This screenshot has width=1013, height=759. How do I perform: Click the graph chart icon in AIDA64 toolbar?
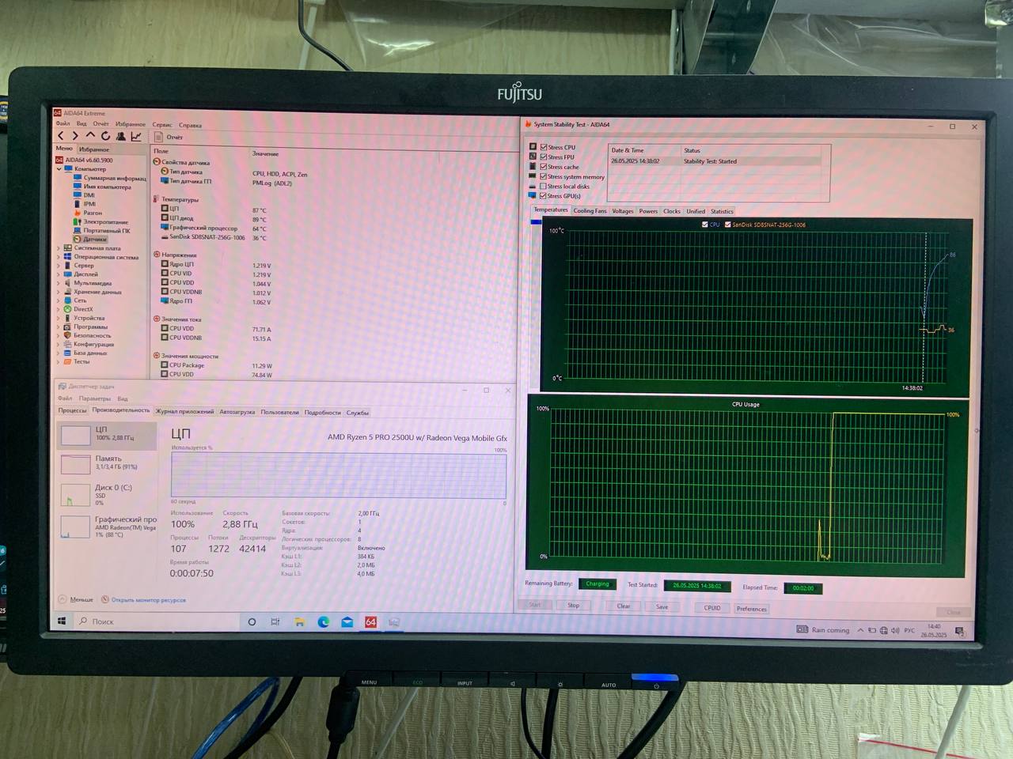coord(136,136)
